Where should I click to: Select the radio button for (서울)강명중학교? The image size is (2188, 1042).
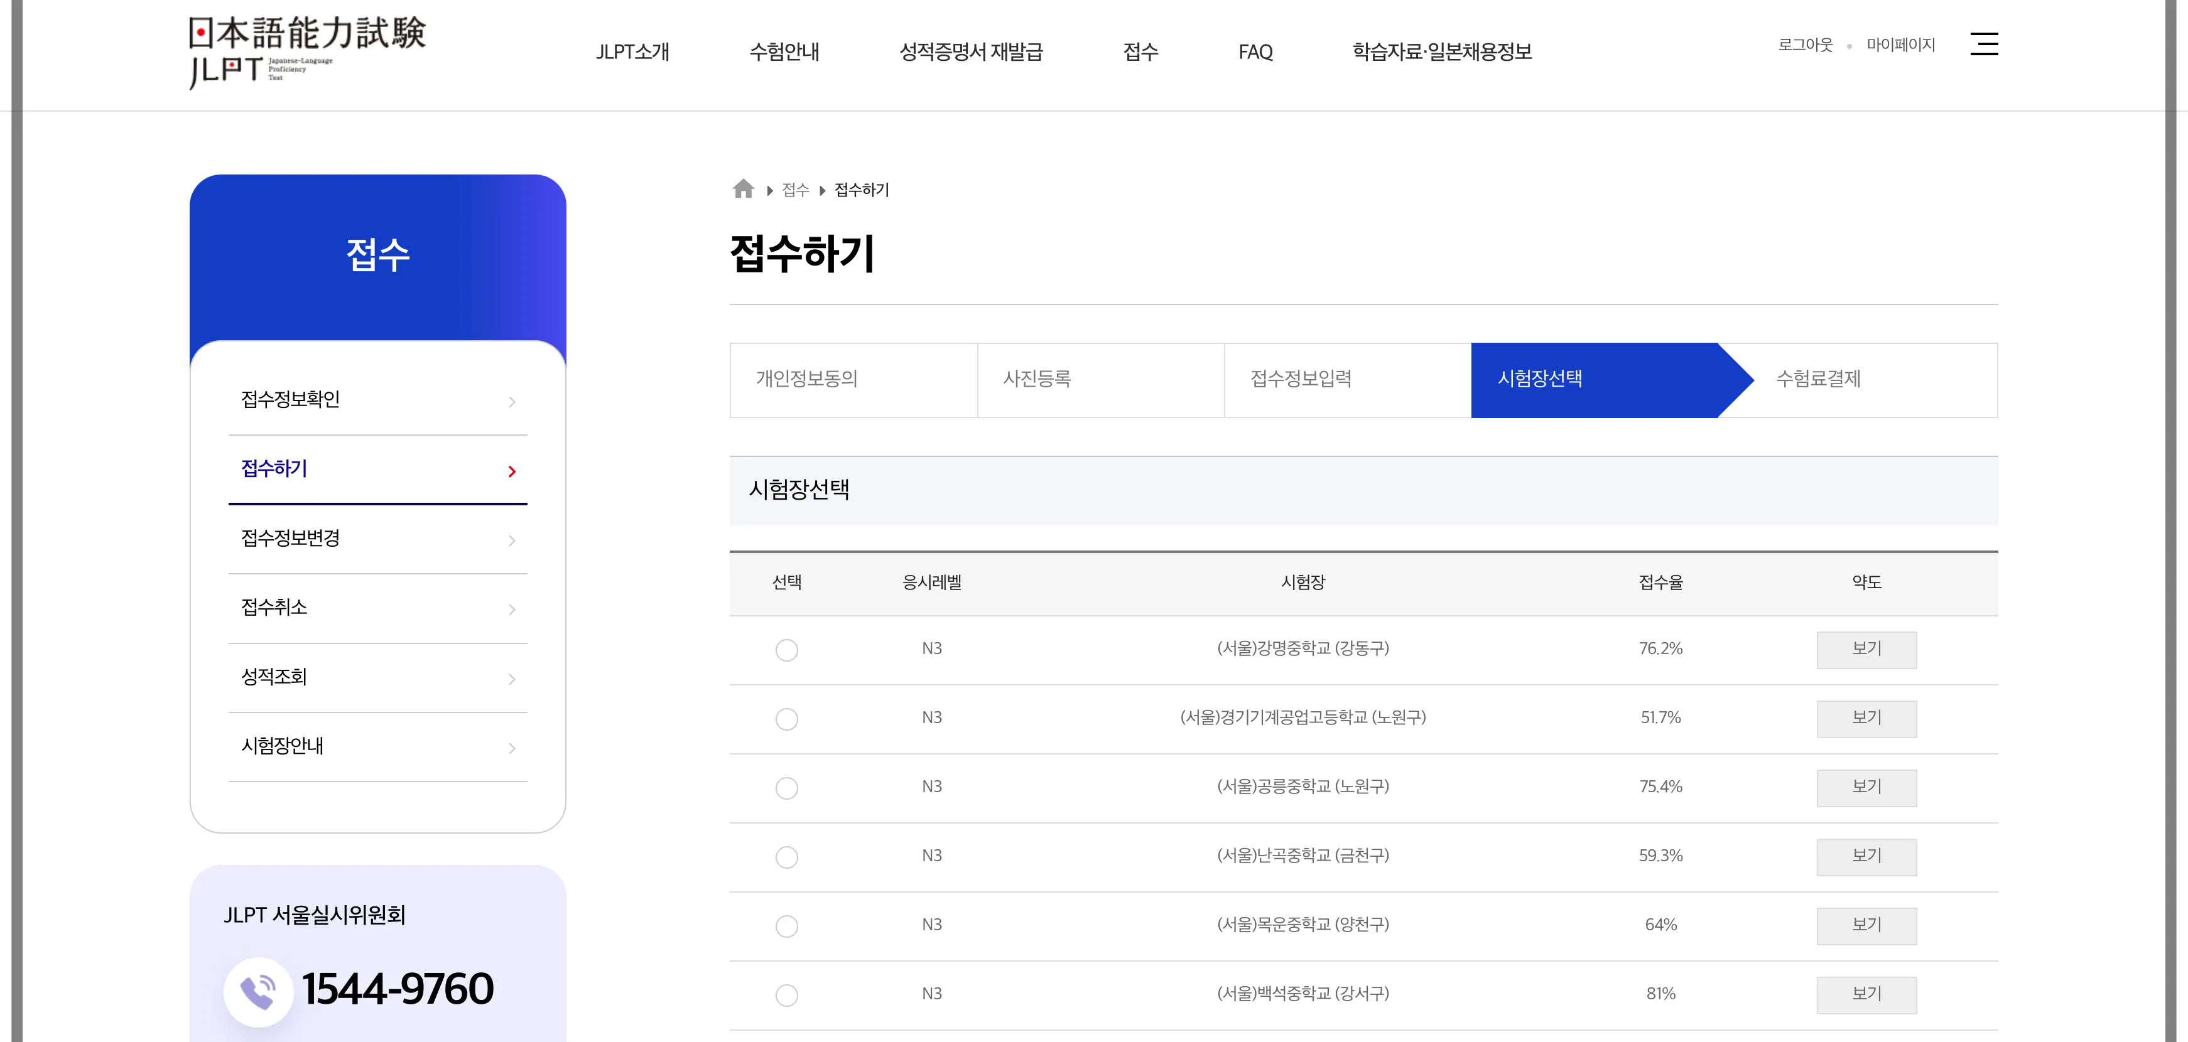[x=786, y=650]
